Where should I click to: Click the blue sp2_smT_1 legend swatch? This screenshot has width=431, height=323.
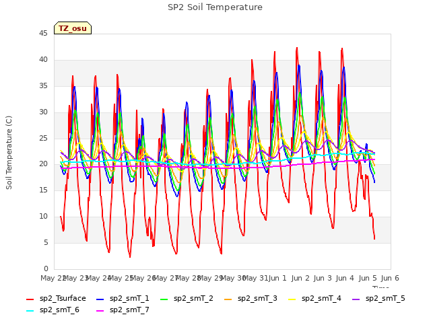coord(100,299)
